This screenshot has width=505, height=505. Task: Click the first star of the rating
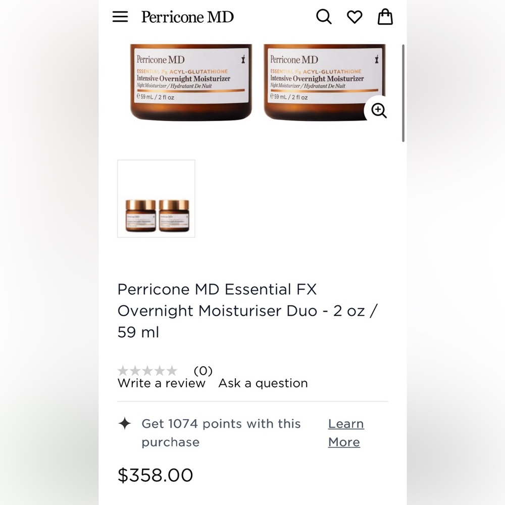click(123, 370)
